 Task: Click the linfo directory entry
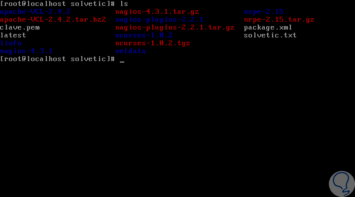click(x=11, y=43)
